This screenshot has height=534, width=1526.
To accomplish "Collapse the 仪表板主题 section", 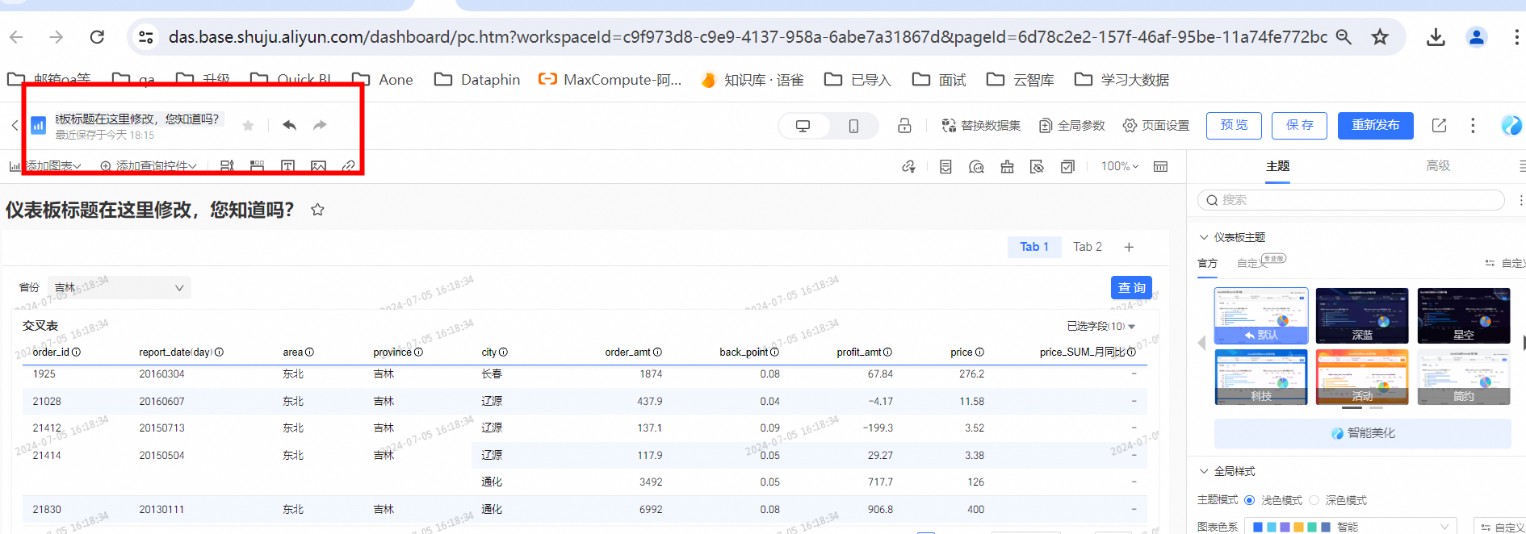I will pos(1204,237).
